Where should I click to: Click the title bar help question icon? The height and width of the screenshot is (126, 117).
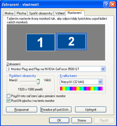tap(106, 4)
